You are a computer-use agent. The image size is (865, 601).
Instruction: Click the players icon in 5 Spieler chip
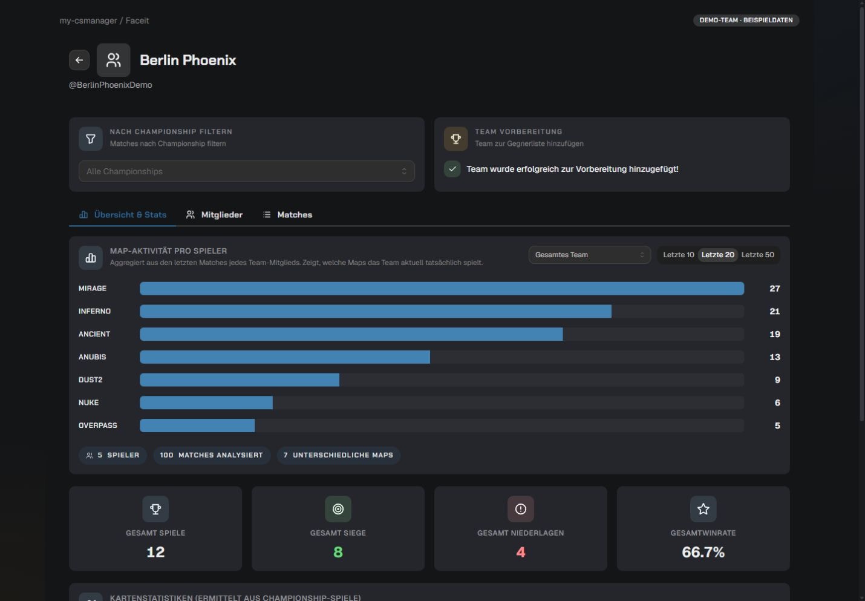[90, 455]
